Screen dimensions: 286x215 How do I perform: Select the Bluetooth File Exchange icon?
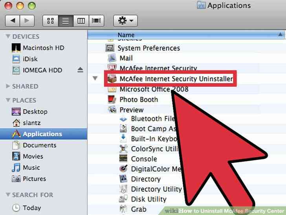click(x=123, y=119)
